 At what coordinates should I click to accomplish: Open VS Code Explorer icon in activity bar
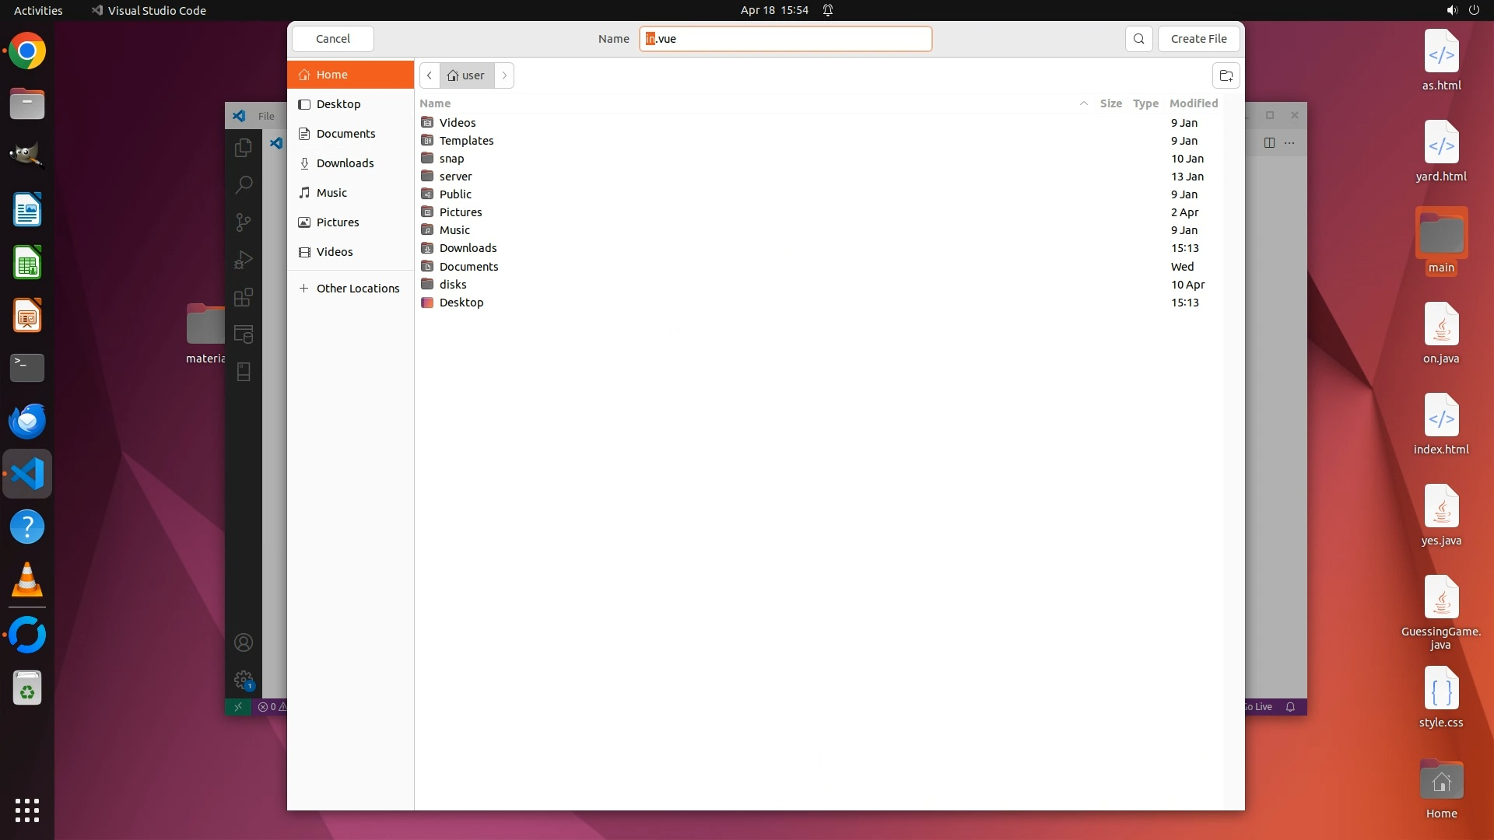click(244, 147)
